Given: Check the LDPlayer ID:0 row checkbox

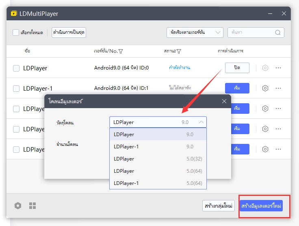Looking at the screenshot, I should coord(16,68).
